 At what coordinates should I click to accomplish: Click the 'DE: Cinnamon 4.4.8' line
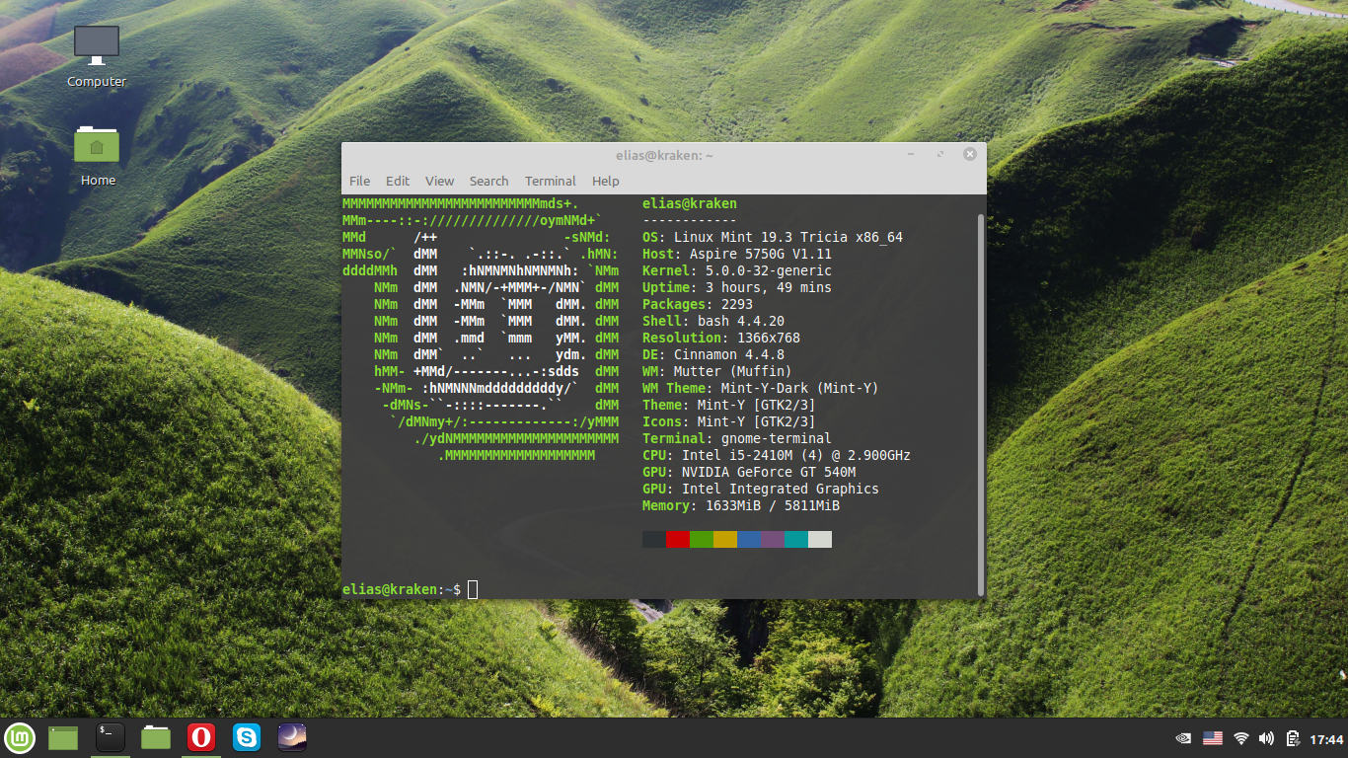coord(713,354)
